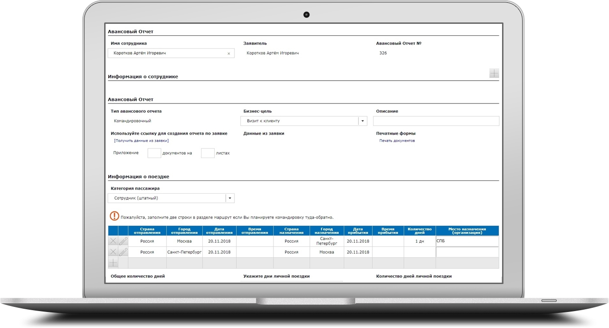Edit the Москва to Санкт-Петербург route row
Image resolution: width=609 pixels, height=328 pixels.
click(x=123, y=241)
